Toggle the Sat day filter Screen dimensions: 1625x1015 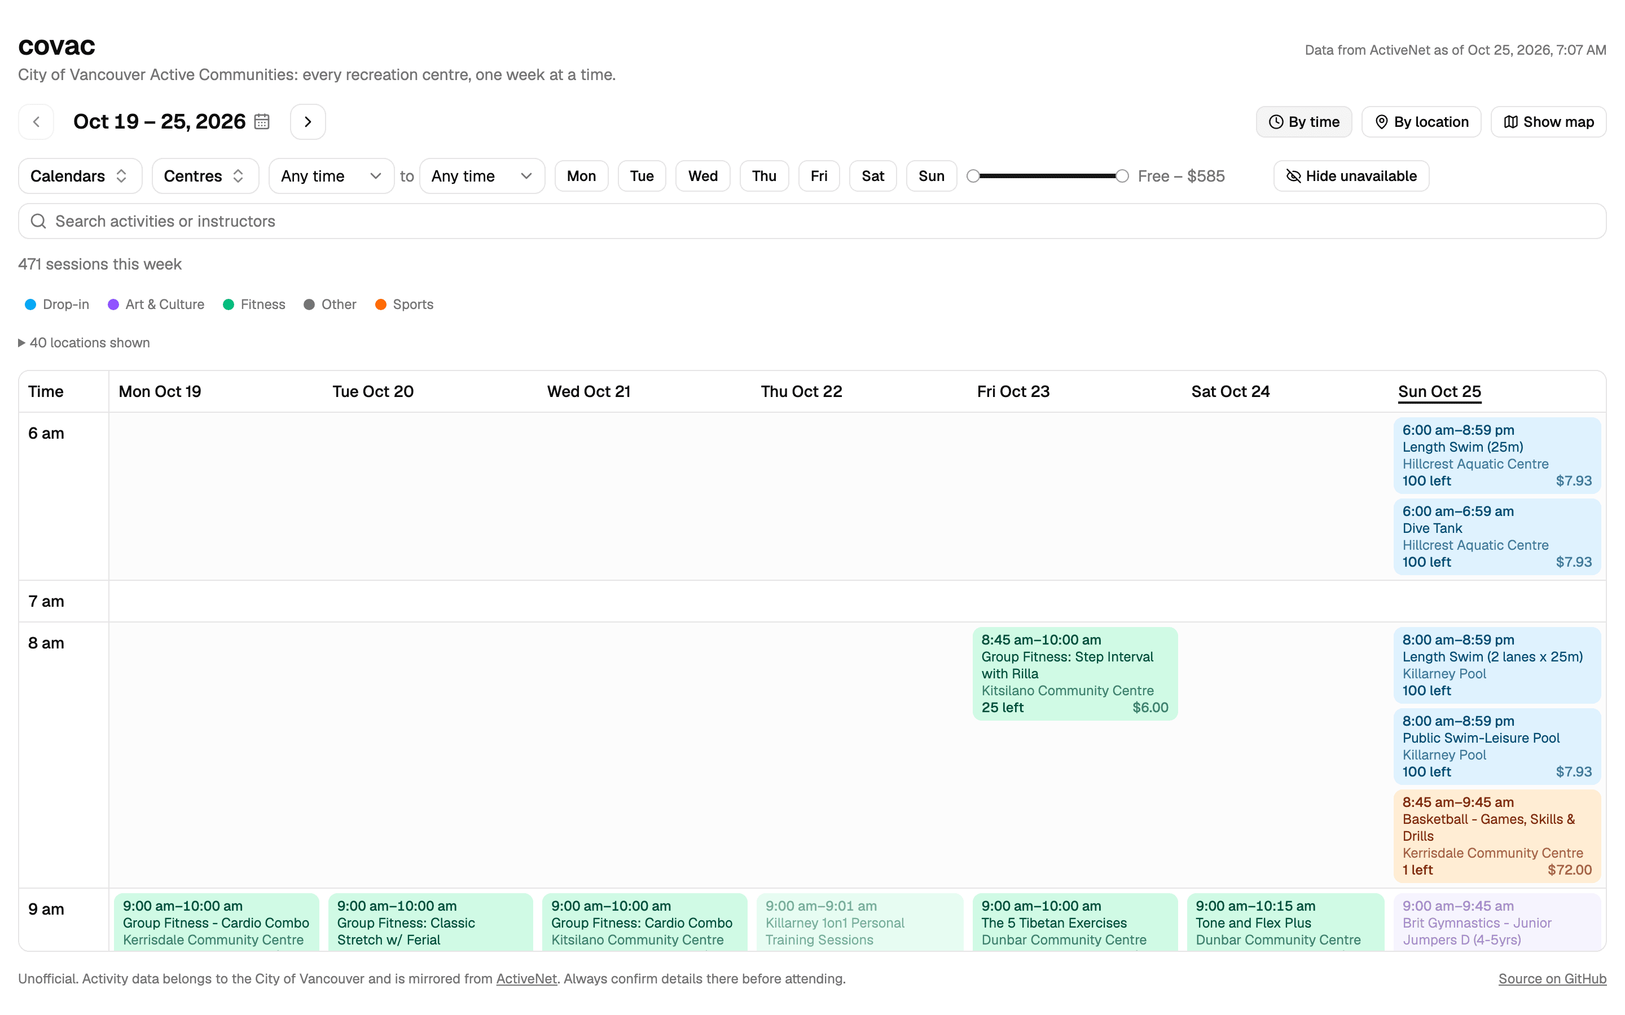pos(872,176)
